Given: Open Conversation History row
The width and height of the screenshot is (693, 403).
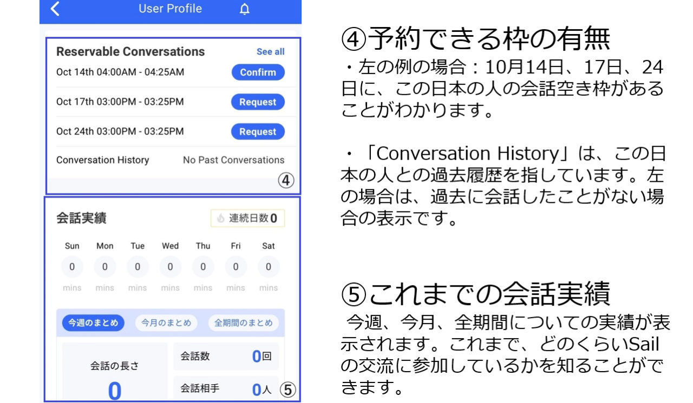Looking at the screenshot, I should pos(170,160).
